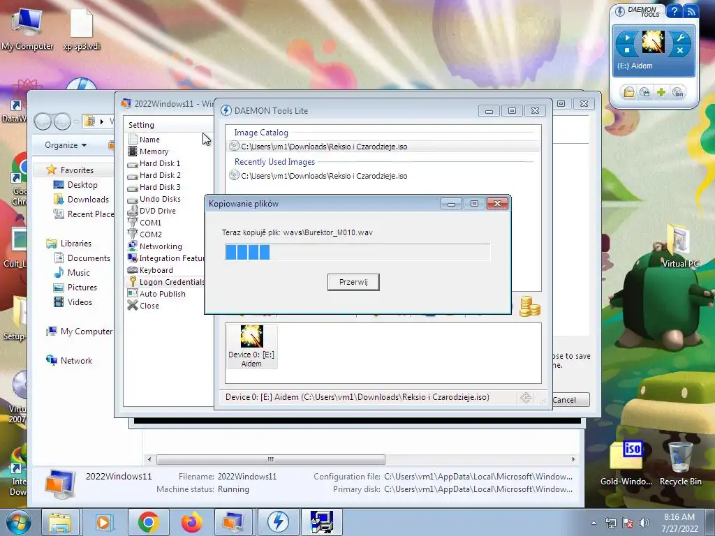Image resolution: width=715 pixels, height=536 pixels.
Task: Select the Image Catalog entry Reksio i Czarodzieje.iso
Action: coord(383,147)
